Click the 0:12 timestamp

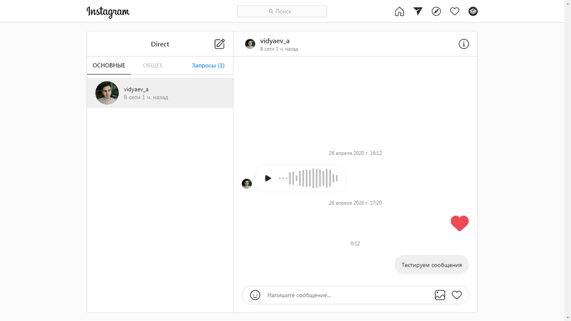pyautogui.click(x=355, y=243)
